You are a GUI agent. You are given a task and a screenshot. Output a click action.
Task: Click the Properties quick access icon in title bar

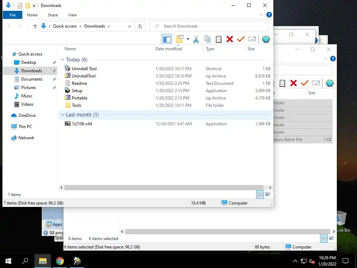(x=20, y=6)
